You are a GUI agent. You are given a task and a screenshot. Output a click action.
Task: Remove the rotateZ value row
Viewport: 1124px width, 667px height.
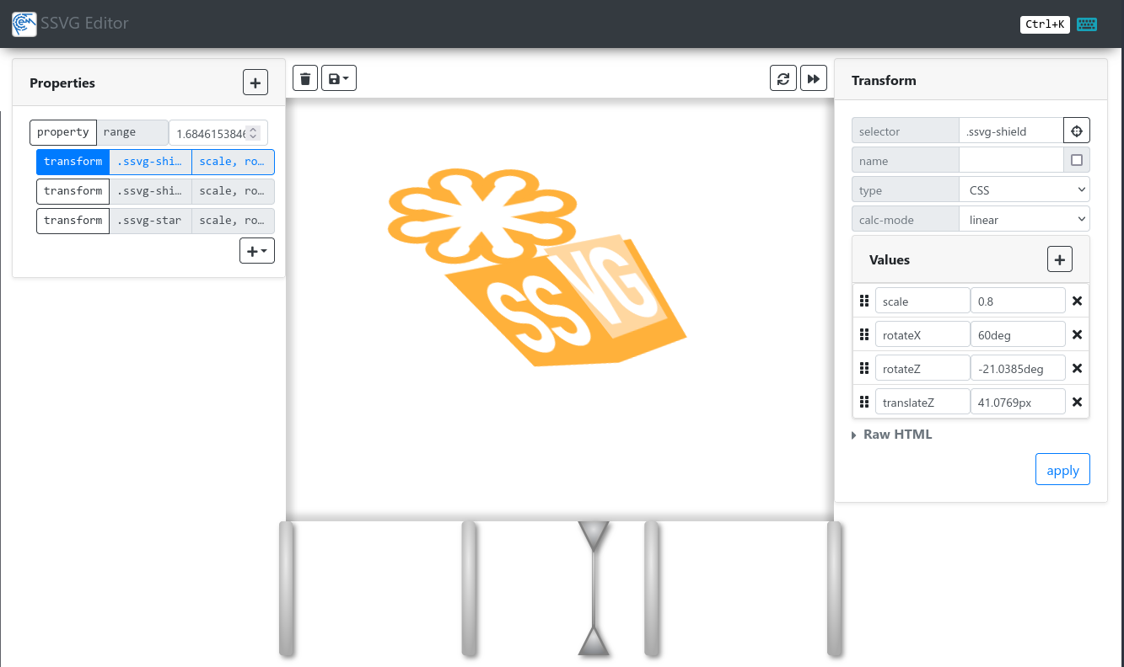[x=1077, y=368]
